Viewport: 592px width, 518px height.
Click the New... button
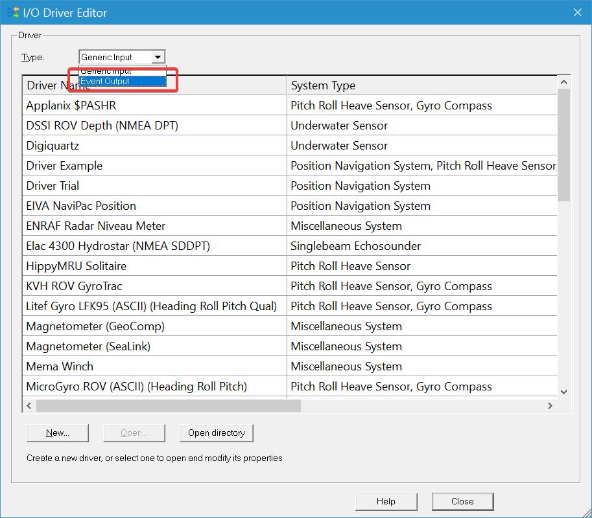click(x=57, y=433)
